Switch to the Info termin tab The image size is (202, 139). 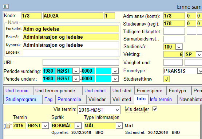(x=162, y=99)
